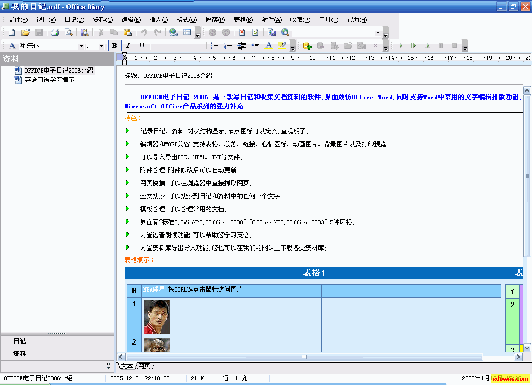Apply a bulleted list
Viewport: 532px width, 385px height.
[214, 46]
